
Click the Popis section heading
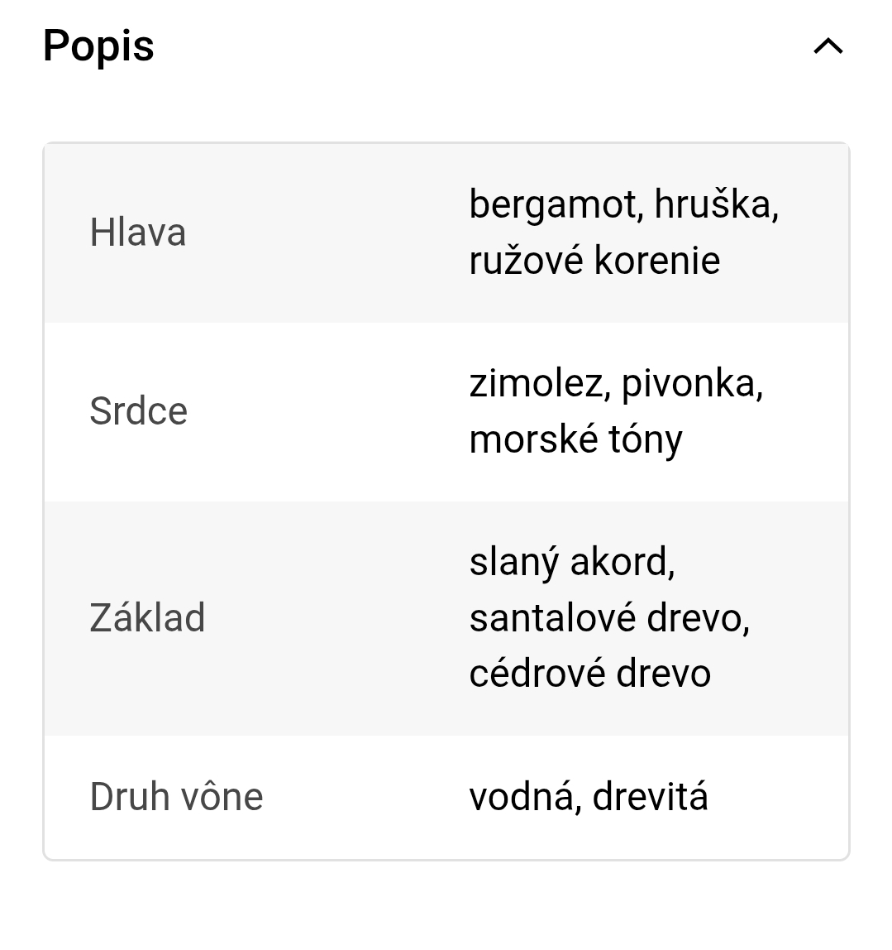[x=98, y=46]
